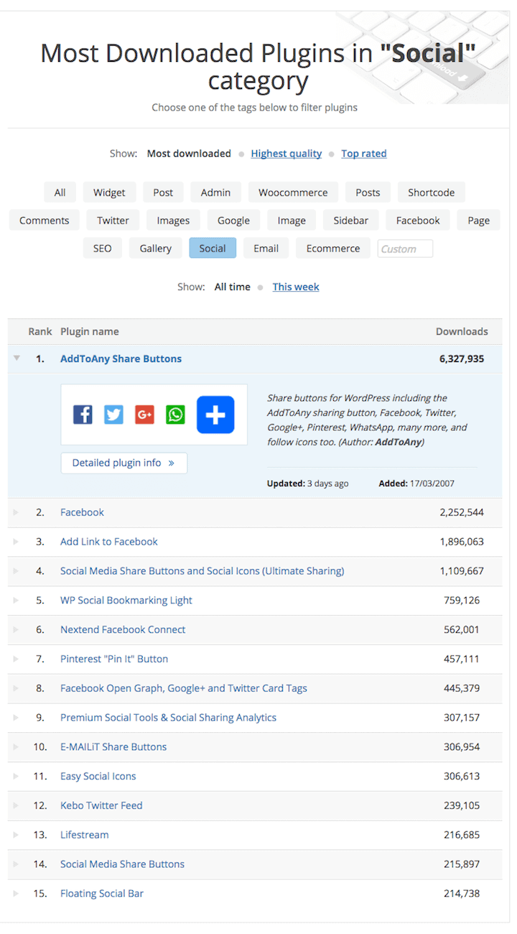Choose the Images tag
Screen dimensions: 517x934
pos(174,221)
